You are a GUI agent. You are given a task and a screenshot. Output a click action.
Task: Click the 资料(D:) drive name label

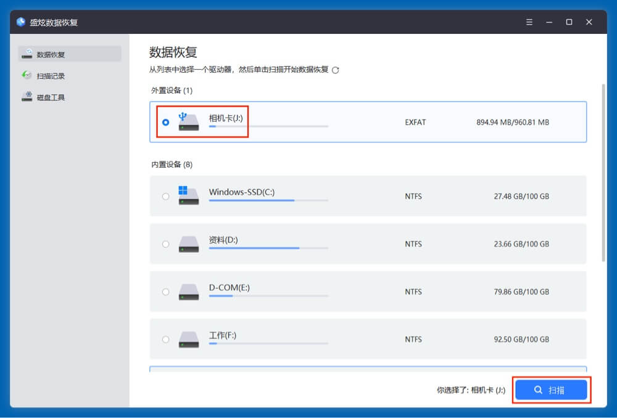coord(223,239)
